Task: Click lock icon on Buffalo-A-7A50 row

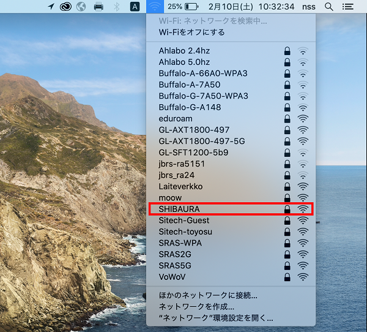Action: 287,85
